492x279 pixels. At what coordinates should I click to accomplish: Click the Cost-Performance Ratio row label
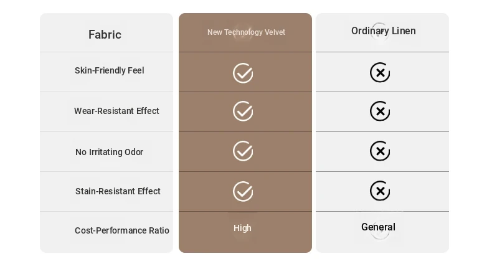coord(121,230)
